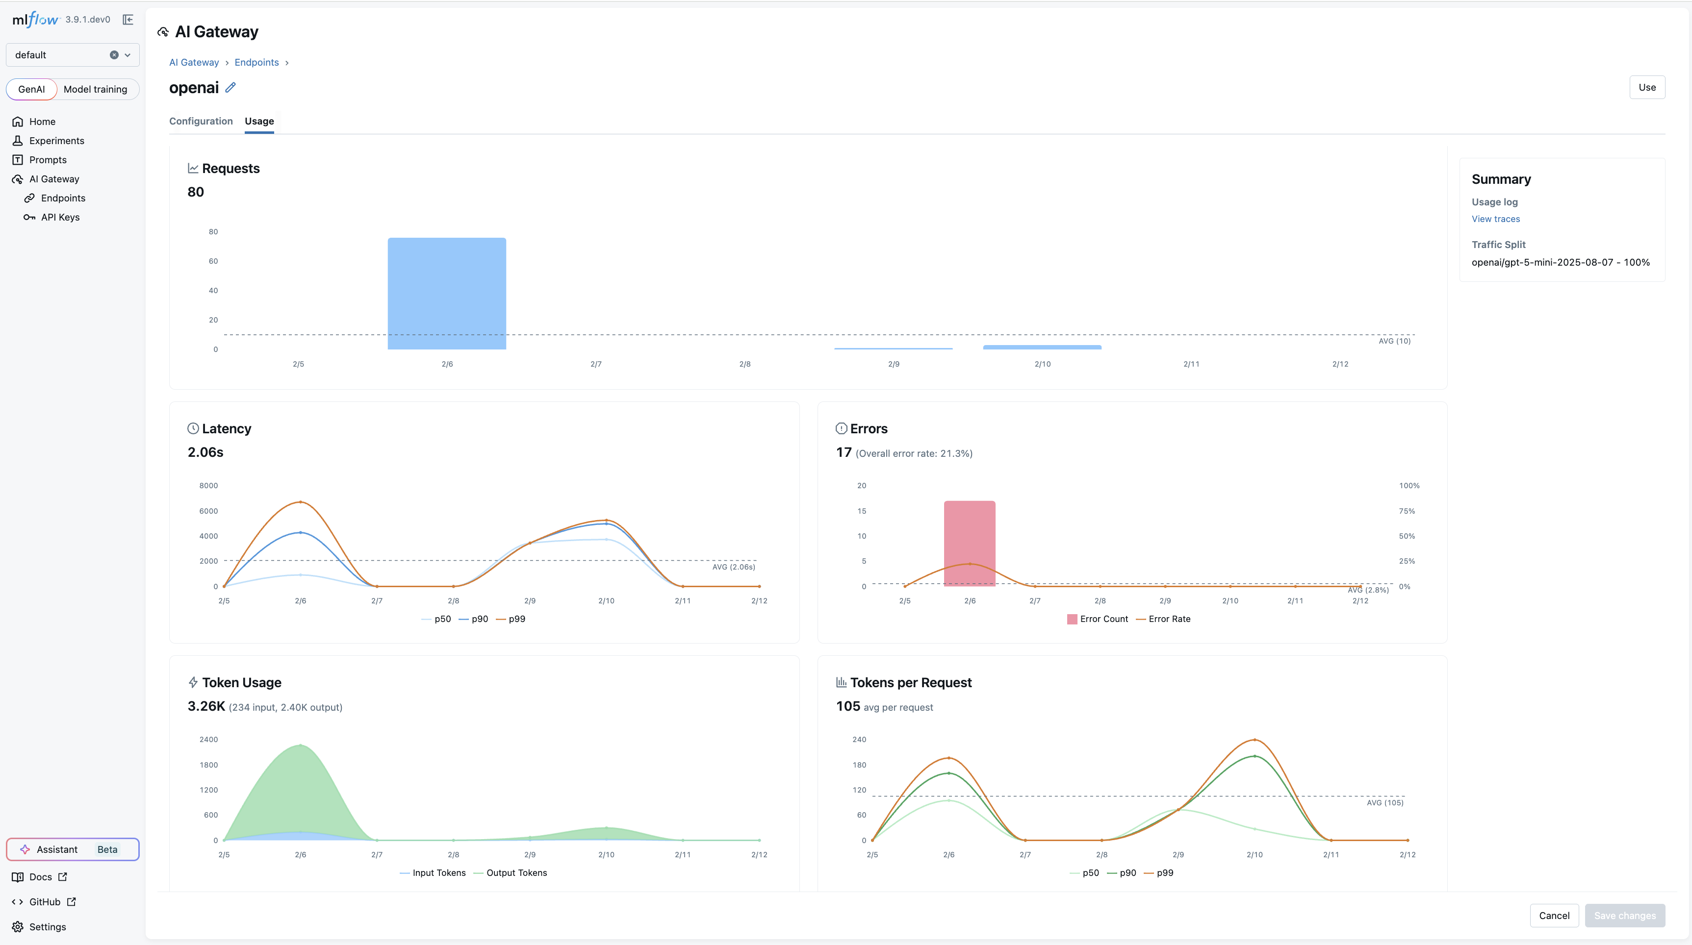Open Experiments from the sidebar

coord(56,141)
